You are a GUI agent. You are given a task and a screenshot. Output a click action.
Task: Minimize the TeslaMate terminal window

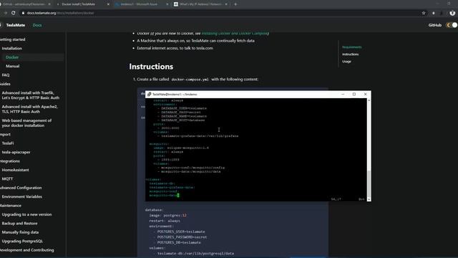343,94
